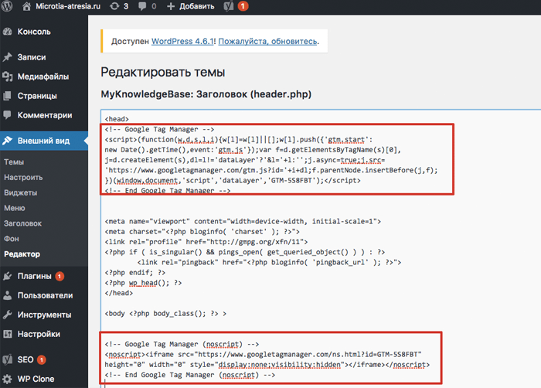Screen dimensions: 541x388
Task: Click the Плагины update count badge
Action: click(60, 276)
